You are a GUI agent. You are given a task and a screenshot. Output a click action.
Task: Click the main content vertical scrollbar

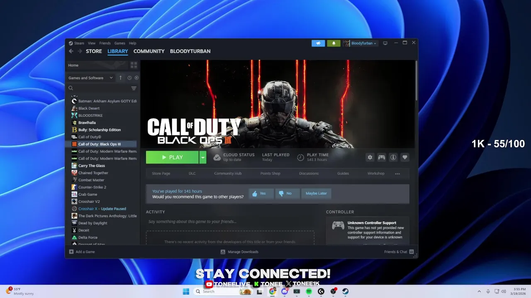[416, 81]
